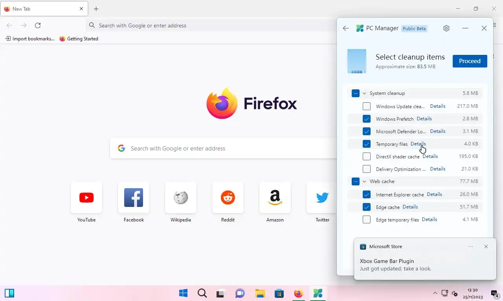Click the Proceed button
The image size is (503, 301).
coord(470,61)
